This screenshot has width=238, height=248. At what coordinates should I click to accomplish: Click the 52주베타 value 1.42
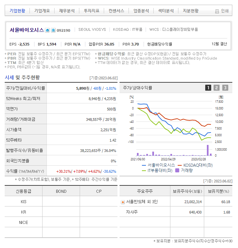(x=113, y=140)
